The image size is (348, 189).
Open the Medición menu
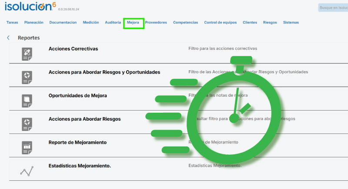pos(91,23)
